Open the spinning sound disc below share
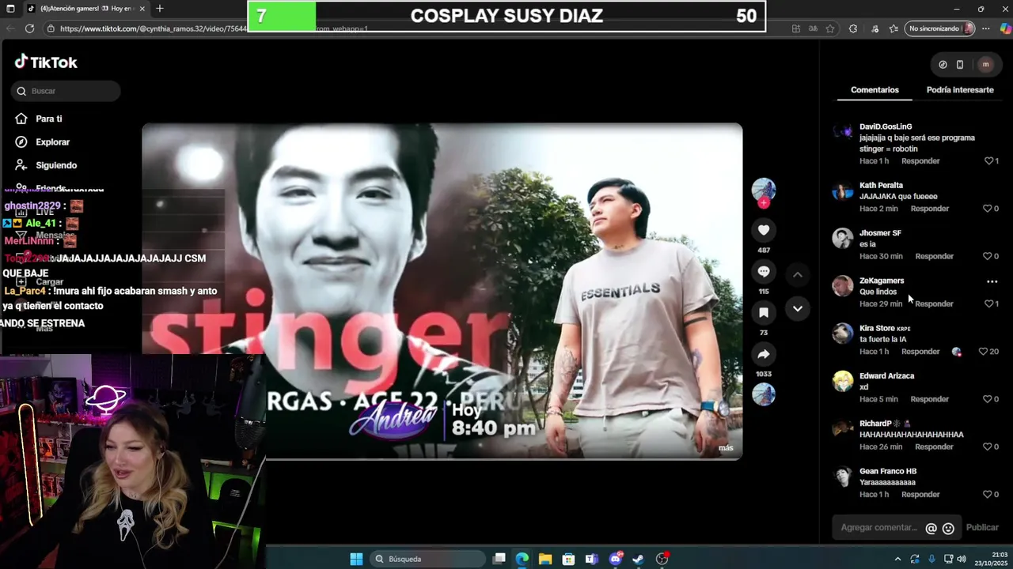This screenshot has height=569, width=1013. pos(764,394)
